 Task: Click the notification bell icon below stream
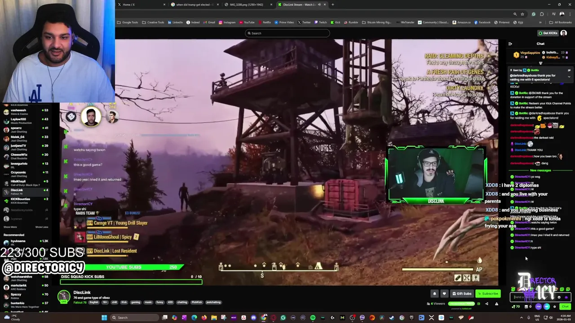click(x=434, y=294)
